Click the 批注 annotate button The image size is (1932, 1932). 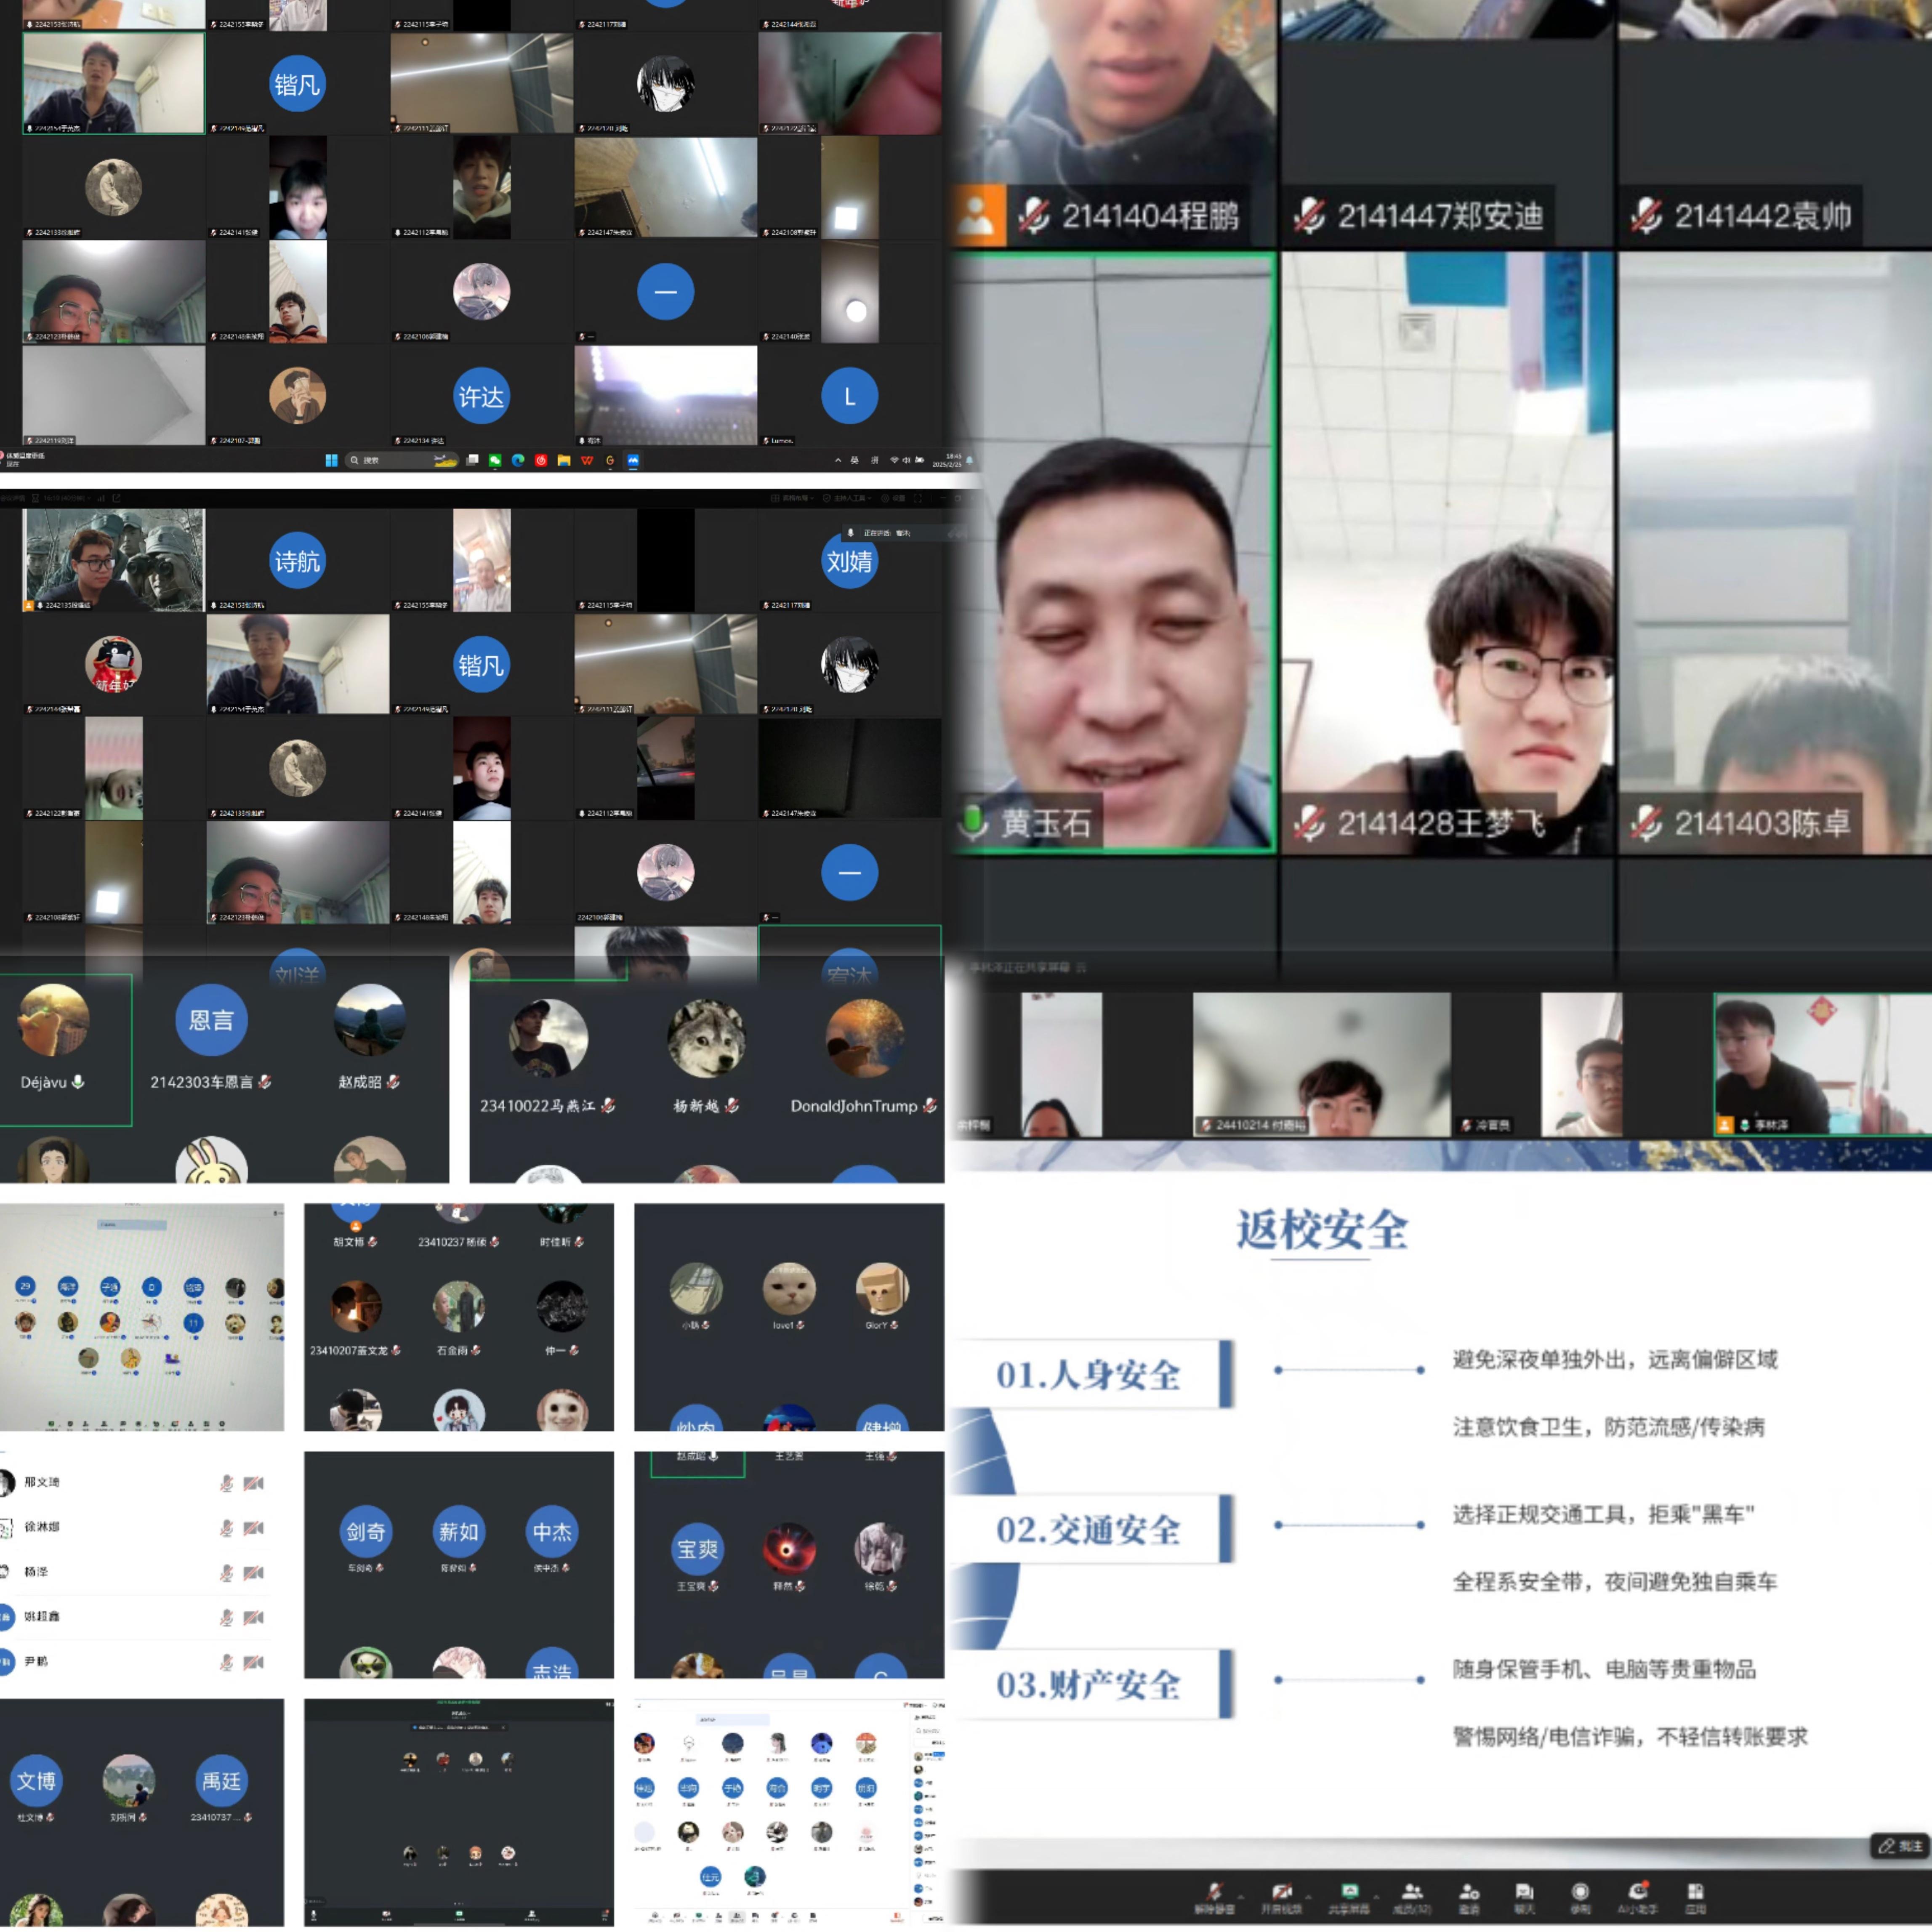pyautogui.click(x=1899, y=1846)
